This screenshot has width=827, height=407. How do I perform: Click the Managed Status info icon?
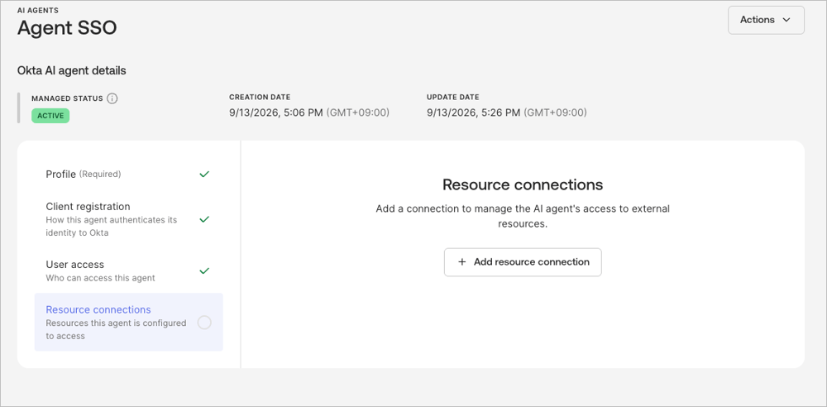112,98
